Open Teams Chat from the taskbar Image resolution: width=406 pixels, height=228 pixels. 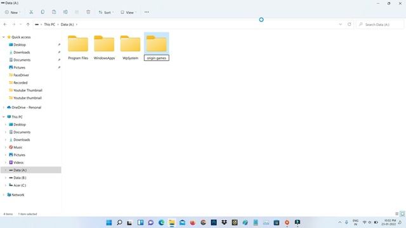point(151,222)
